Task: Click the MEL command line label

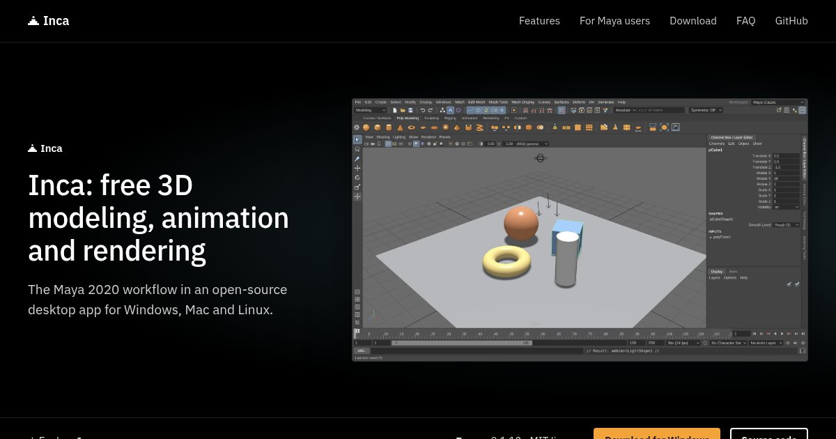Action: point(362,351)
